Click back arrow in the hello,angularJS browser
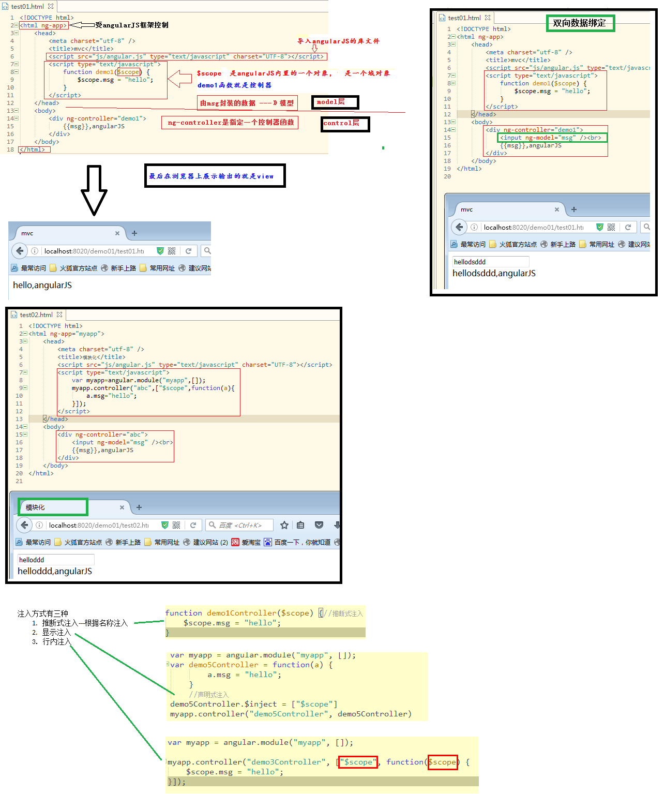 (20, 251)
